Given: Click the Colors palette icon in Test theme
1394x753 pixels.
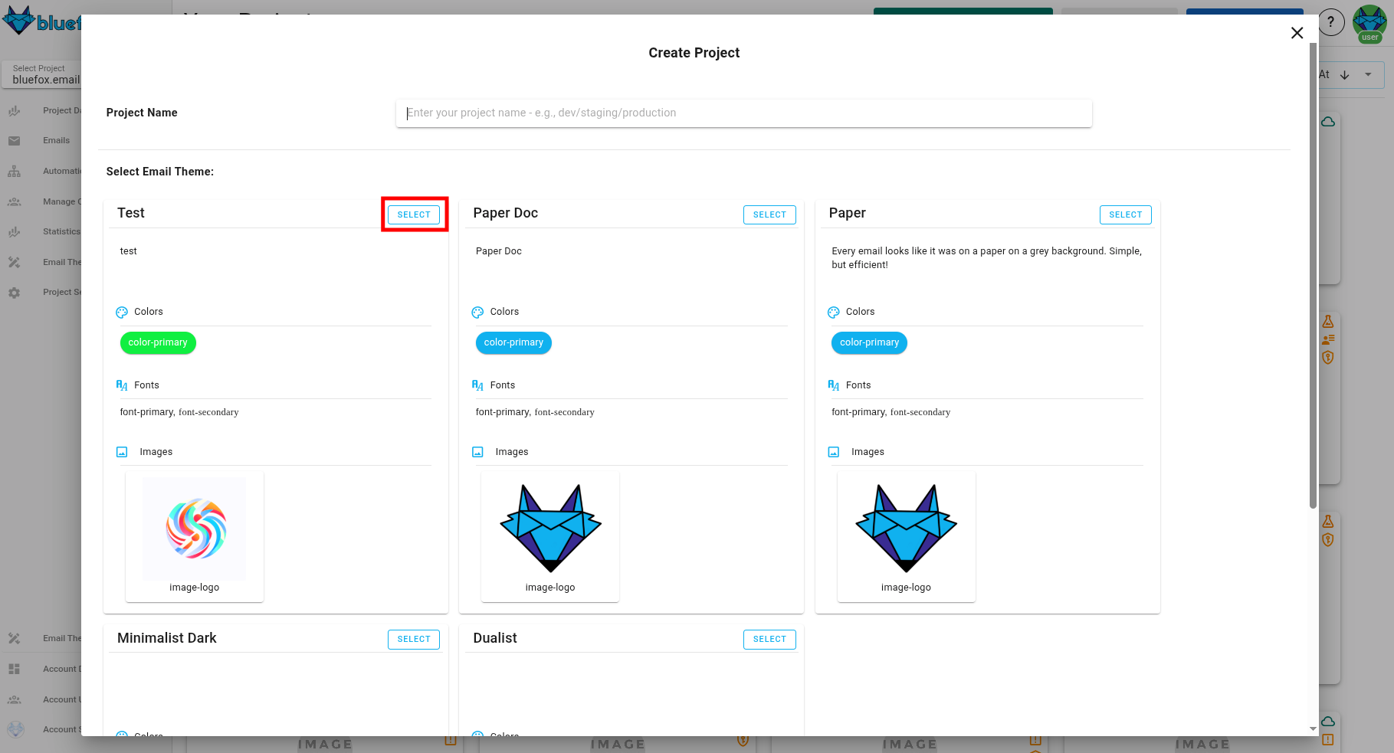Looking at the screenshot, I should (x=121, y=312).
